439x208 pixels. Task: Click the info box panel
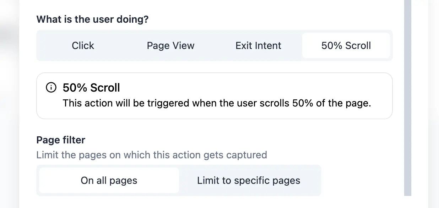tap(214, 95)
